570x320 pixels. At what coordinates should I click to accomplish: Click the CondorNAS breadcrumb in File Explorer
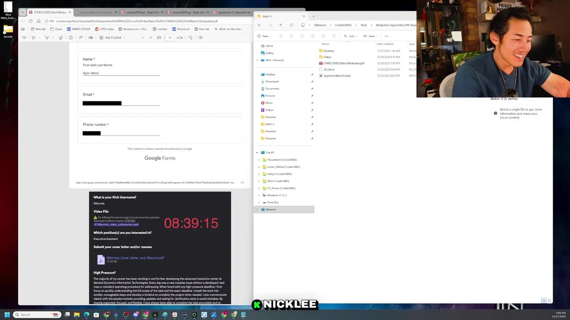pos(343,25)
